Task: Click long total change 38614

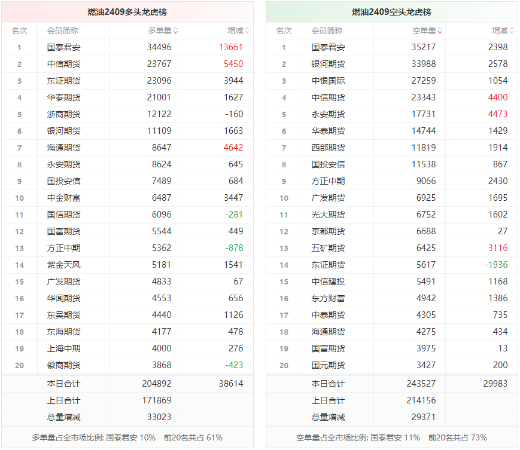Action: pos(231,384)
